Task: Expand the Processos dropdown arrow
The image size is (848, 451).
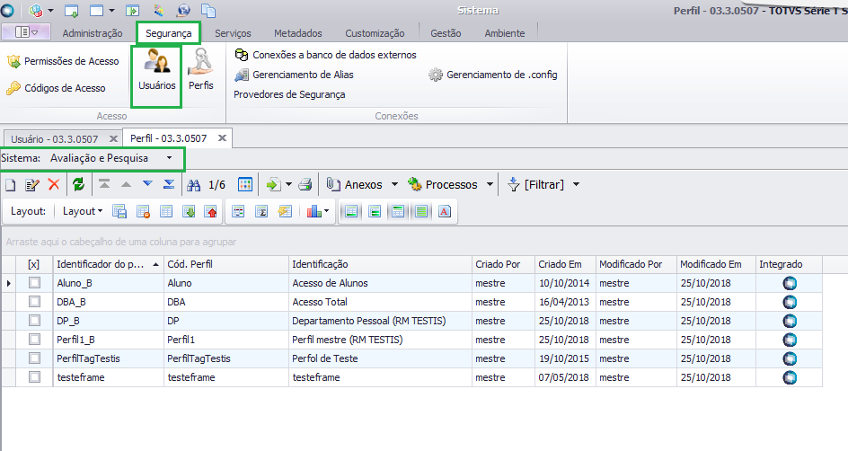Action: pos(490,184)
